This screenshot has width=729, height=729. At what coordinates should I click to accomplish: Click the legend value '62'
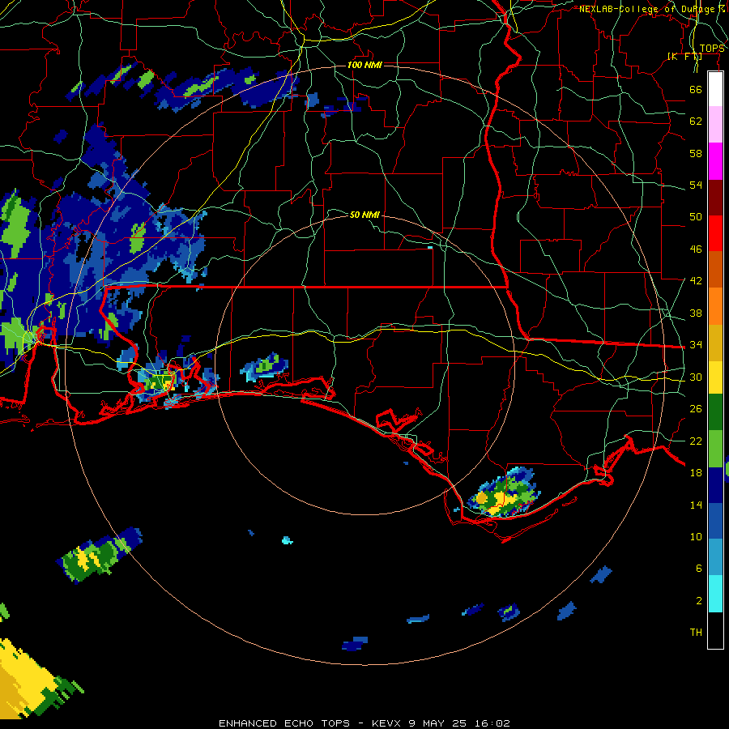click(x=696, y=121)
